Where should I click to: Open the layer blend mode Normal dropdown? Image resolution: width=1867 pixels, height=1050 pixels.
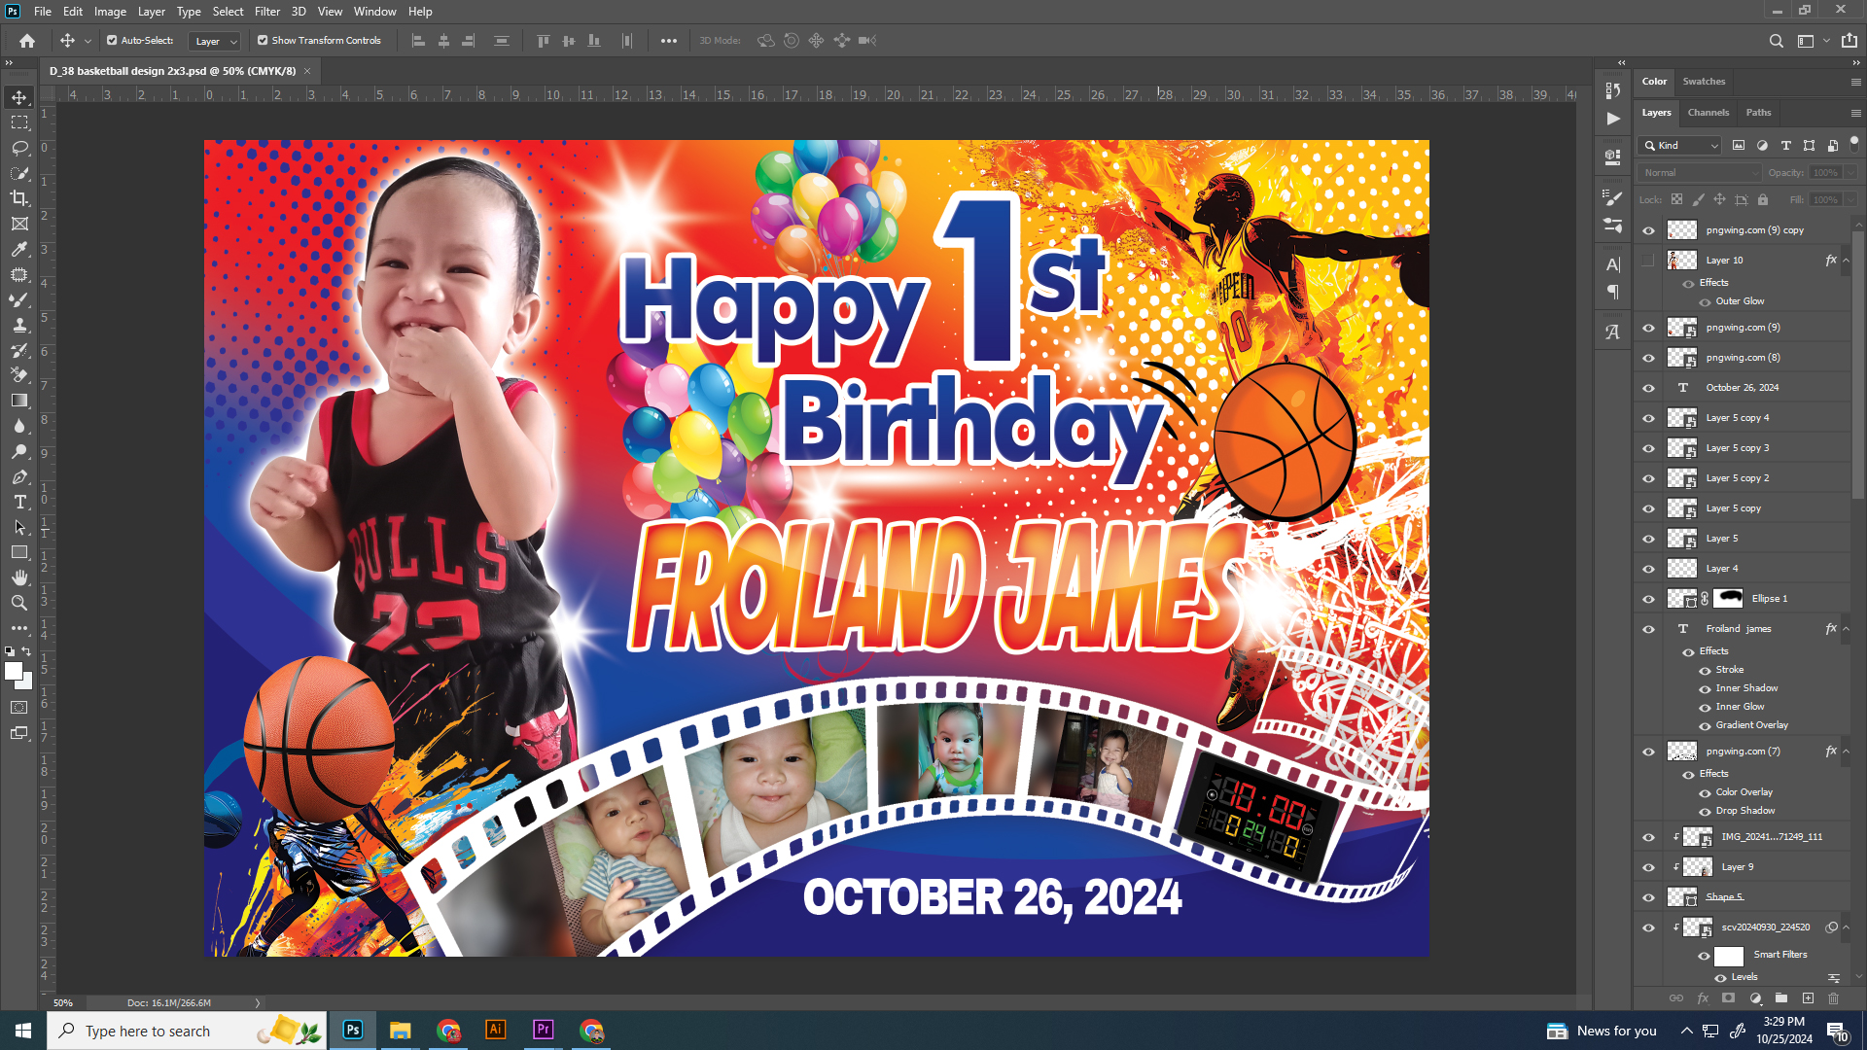tap(1700, 173)
